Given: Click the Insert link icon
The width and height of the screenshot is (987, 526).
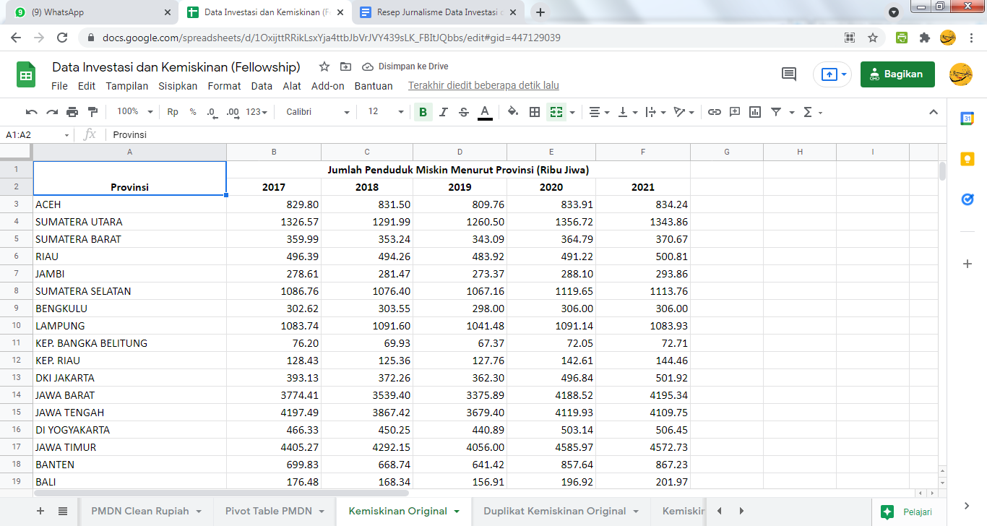Looking at the screenshot, I should (x=715, y=112).
